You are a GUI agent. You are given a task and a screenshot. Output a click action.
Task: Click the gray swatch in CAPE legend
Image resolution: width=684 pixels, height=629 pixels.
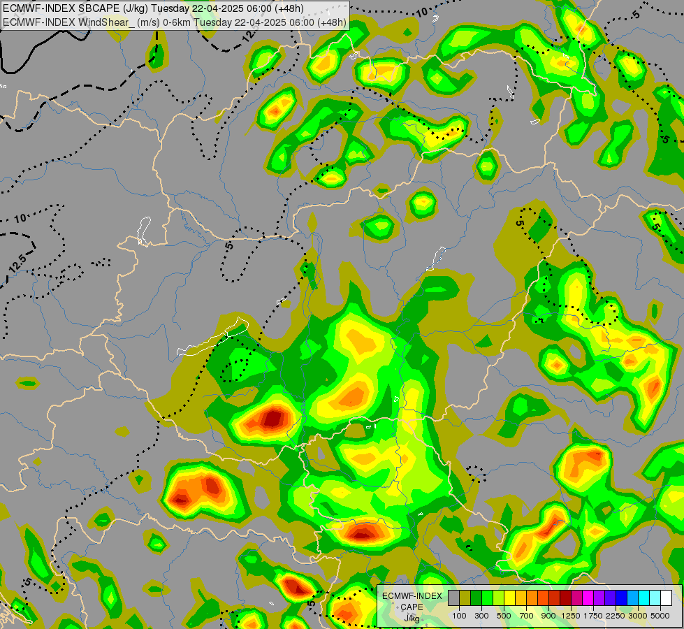click(x=453, y=598)
